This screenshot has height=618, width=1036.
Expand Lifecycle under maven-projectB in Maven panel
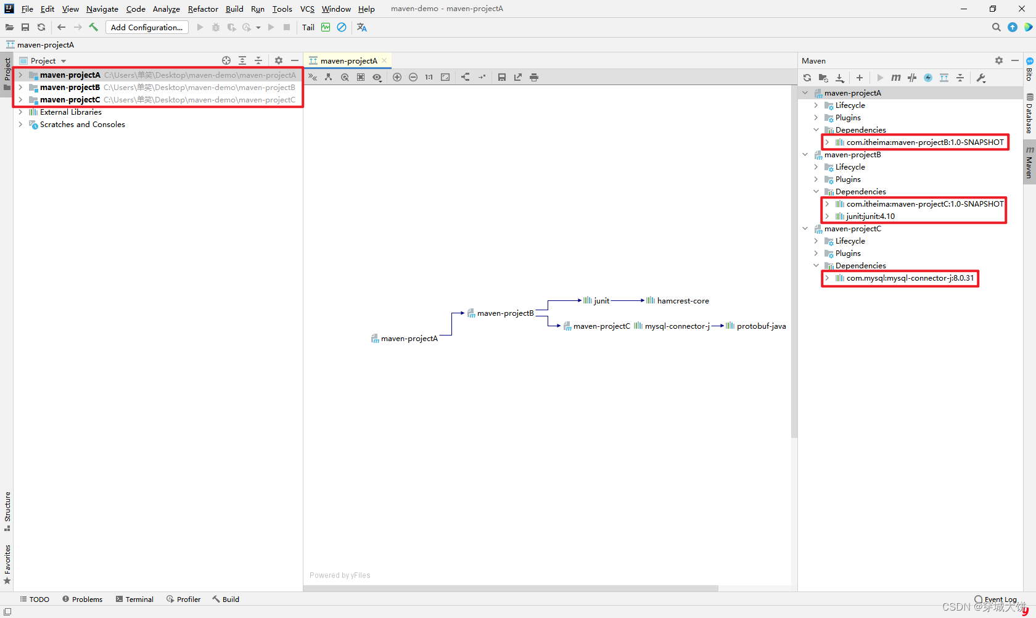pos(816,167)
